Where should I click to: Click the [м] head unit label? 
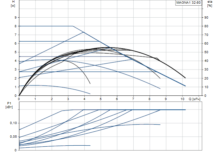point(13,6)
